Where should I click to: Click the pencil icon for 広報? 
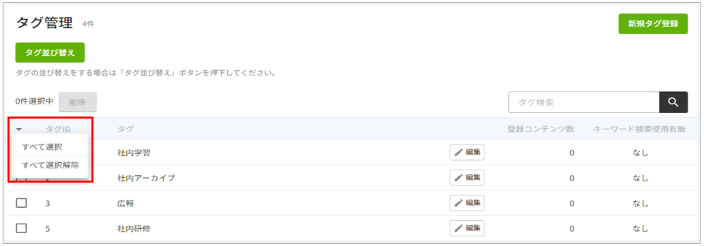[x=458, y=203]
